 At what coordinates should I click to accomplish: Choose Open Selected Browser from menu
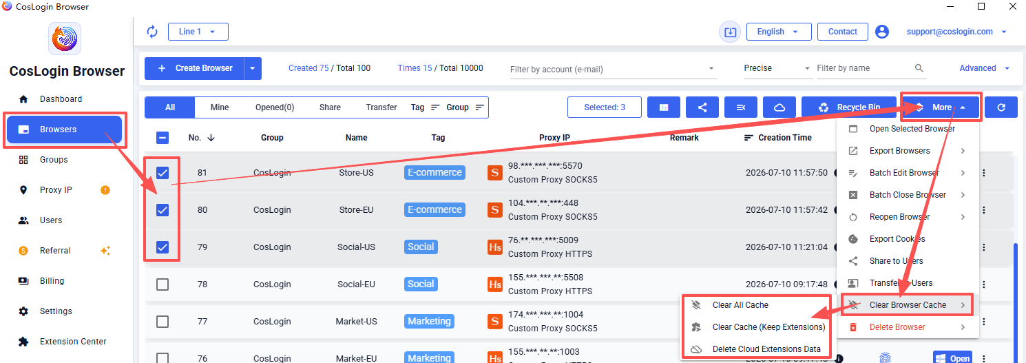[x=908, y=129]
